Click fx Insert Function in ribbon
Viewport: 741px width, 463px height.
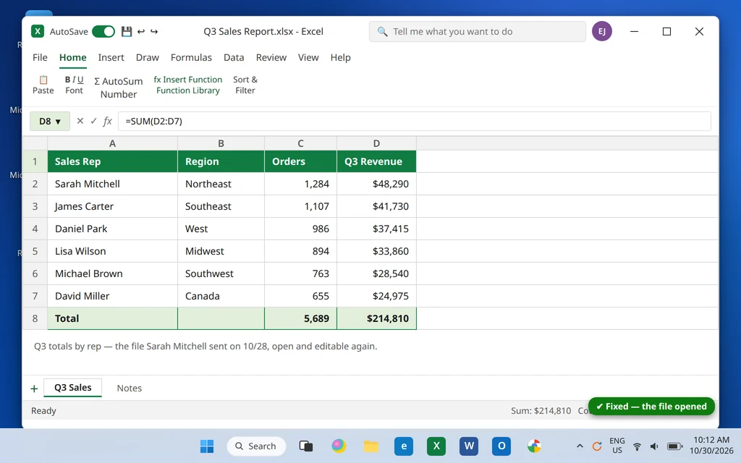point(187,80)
